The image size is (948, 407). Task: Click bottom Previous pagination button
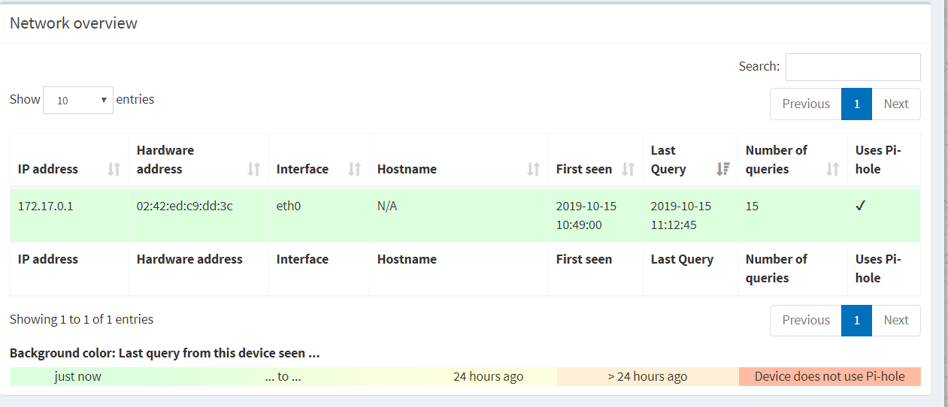(806, 321)
